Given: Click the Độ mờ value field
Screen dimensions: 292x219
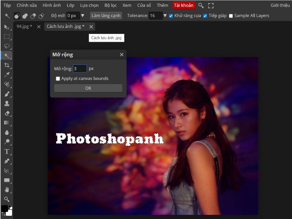Looking at the screenshot, I should coord(73,16).
